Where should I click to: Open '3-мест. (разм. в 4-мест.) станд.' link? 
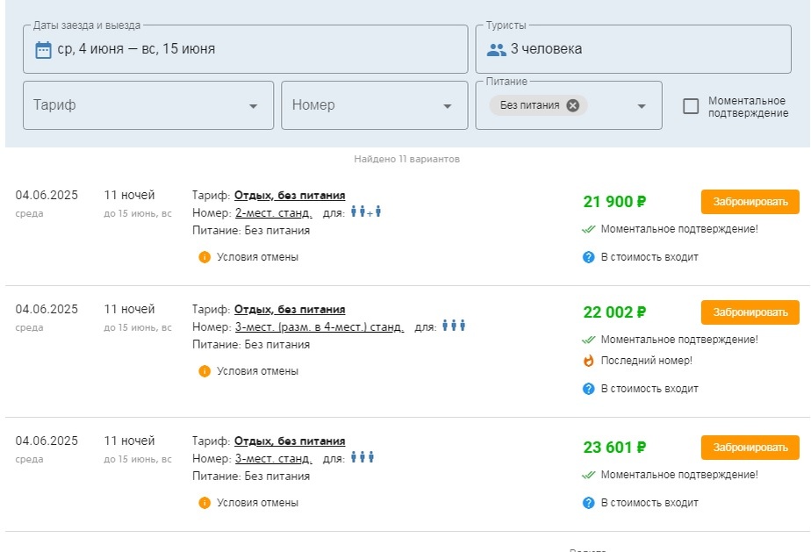[319, 326]
